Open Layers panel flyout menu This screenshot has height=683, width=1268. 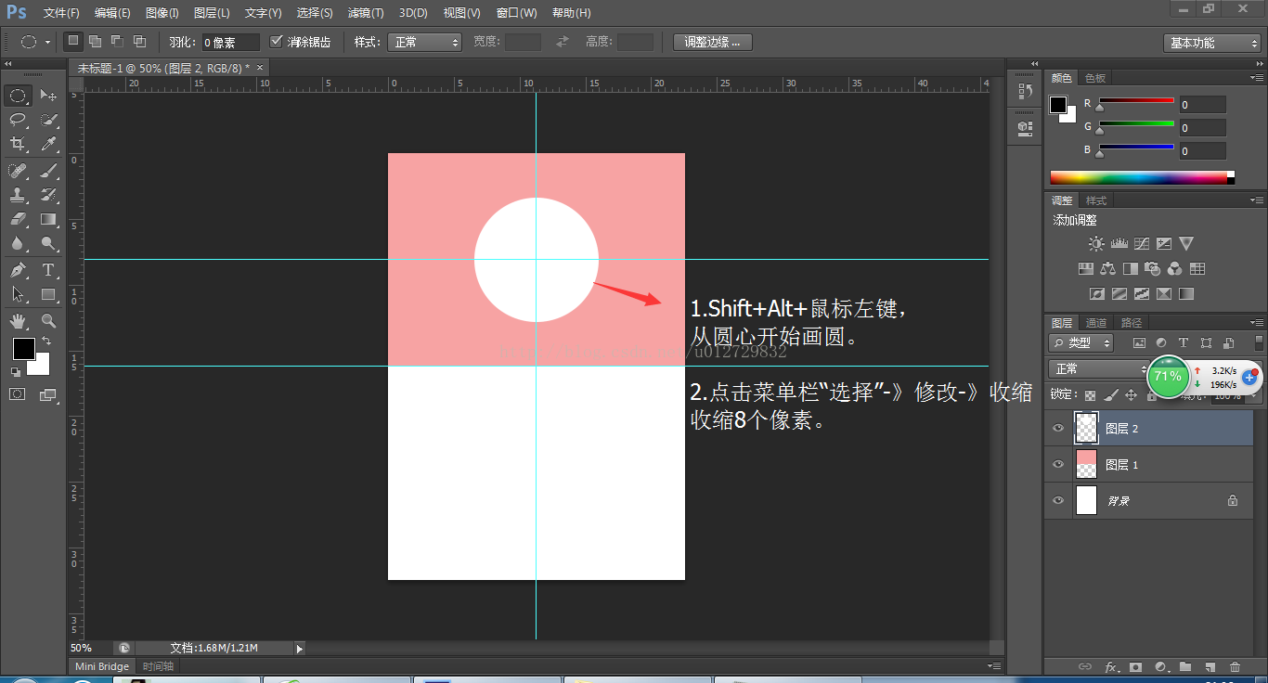pyautogui.click(x=1256, y=323)
